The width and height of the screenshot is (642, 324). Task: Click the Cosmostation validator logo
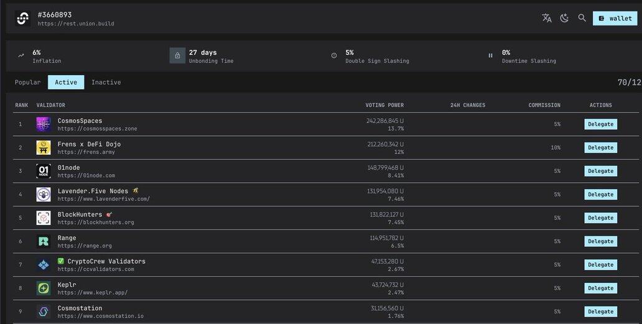(44, 312)
